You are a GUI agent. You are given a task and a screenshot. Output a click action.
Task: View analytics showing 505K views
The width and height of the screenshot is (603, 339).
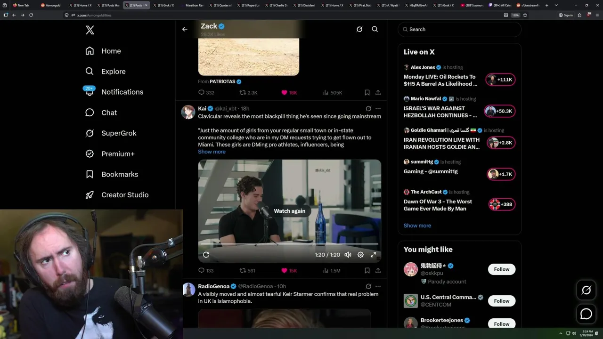(333, 93)
